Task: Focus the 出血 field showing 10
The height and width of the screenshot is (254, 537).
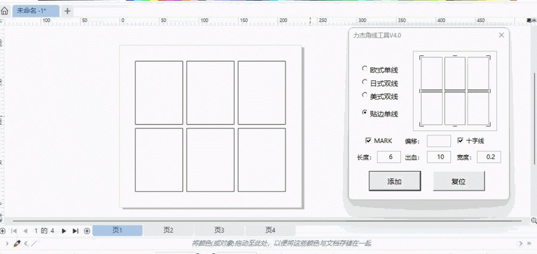Action: 439,157
